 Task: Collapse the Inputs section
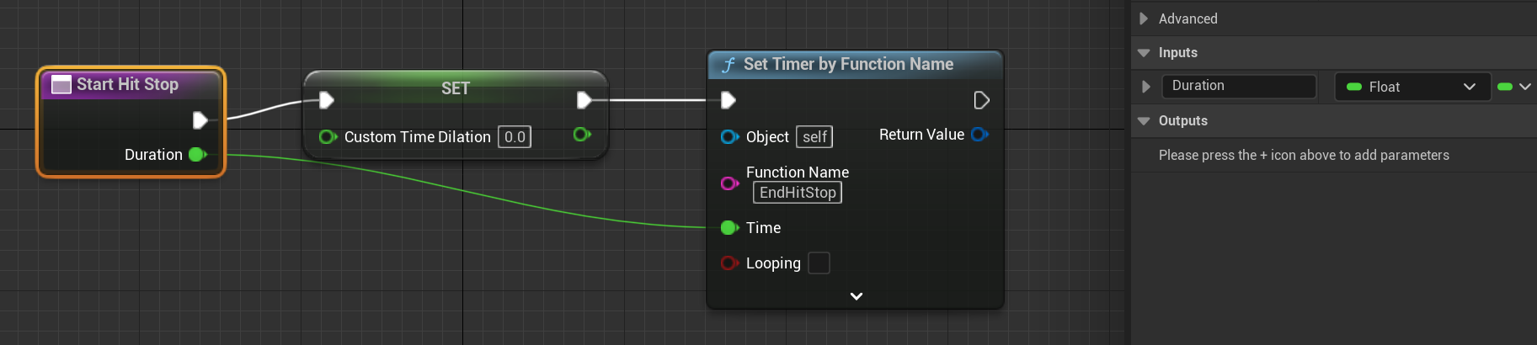[x=1143, y=53]
